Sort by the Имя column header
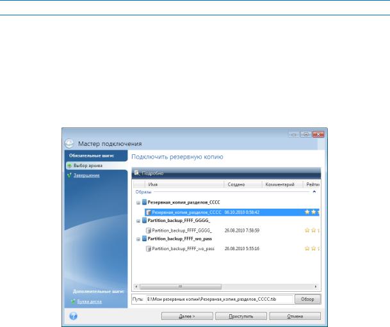The image size is (390, 327). pos(184,184)
